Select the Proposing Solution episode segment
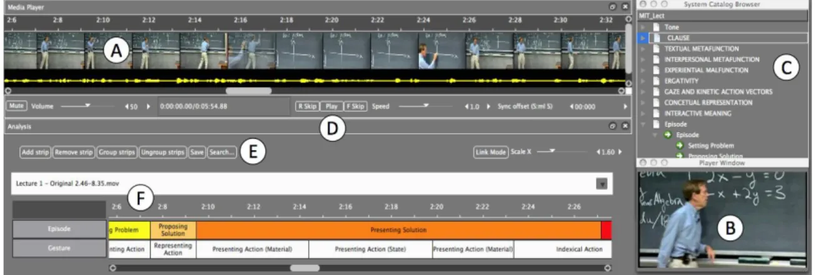The width and height of the screenshot is (821, 275). (173, 229)
